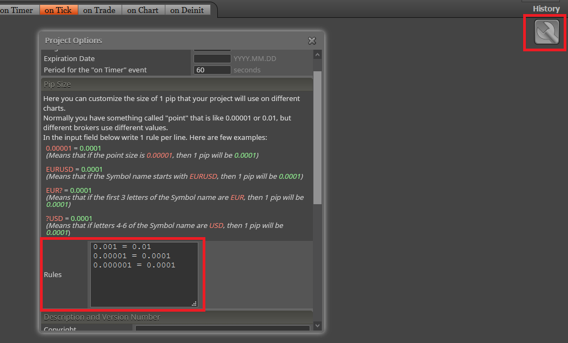Click the Copyright input field

tap(223, 328)
